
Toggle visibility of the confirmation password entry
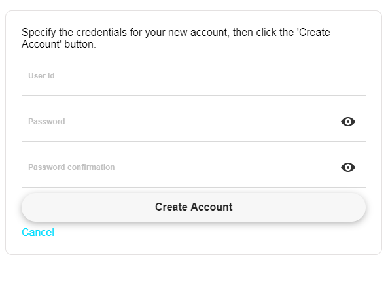tap(348, 167)
